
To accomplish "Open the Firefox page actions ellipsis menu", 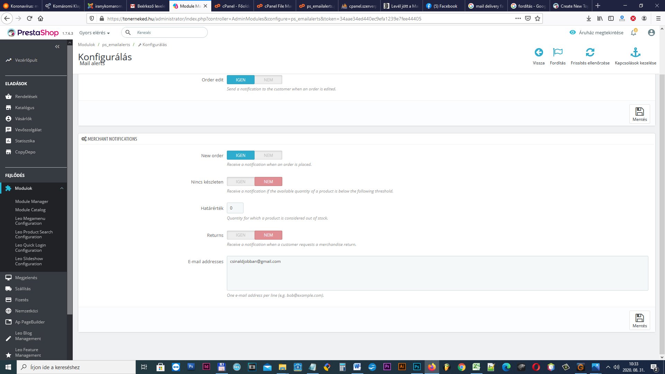I will tap(518, 18).
